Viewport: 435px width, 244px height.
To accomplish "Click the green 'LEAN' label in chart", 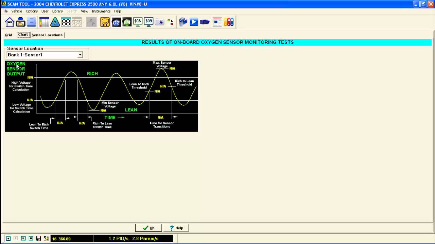I will click(x=131, y=110).
